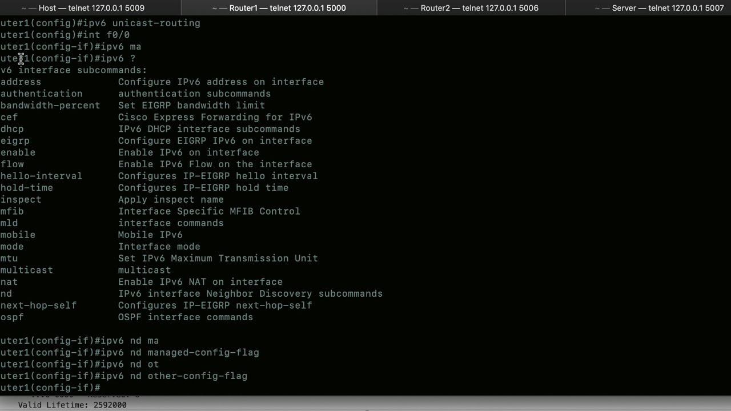
Task: Click 'Configures IP-EIGRP hold time' description
Action: [x=203, y=188]
